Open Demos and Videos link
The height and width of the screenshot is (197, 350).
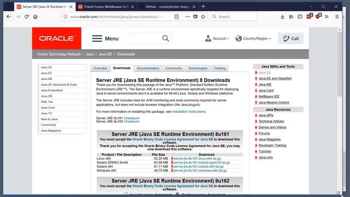[272, 128]
